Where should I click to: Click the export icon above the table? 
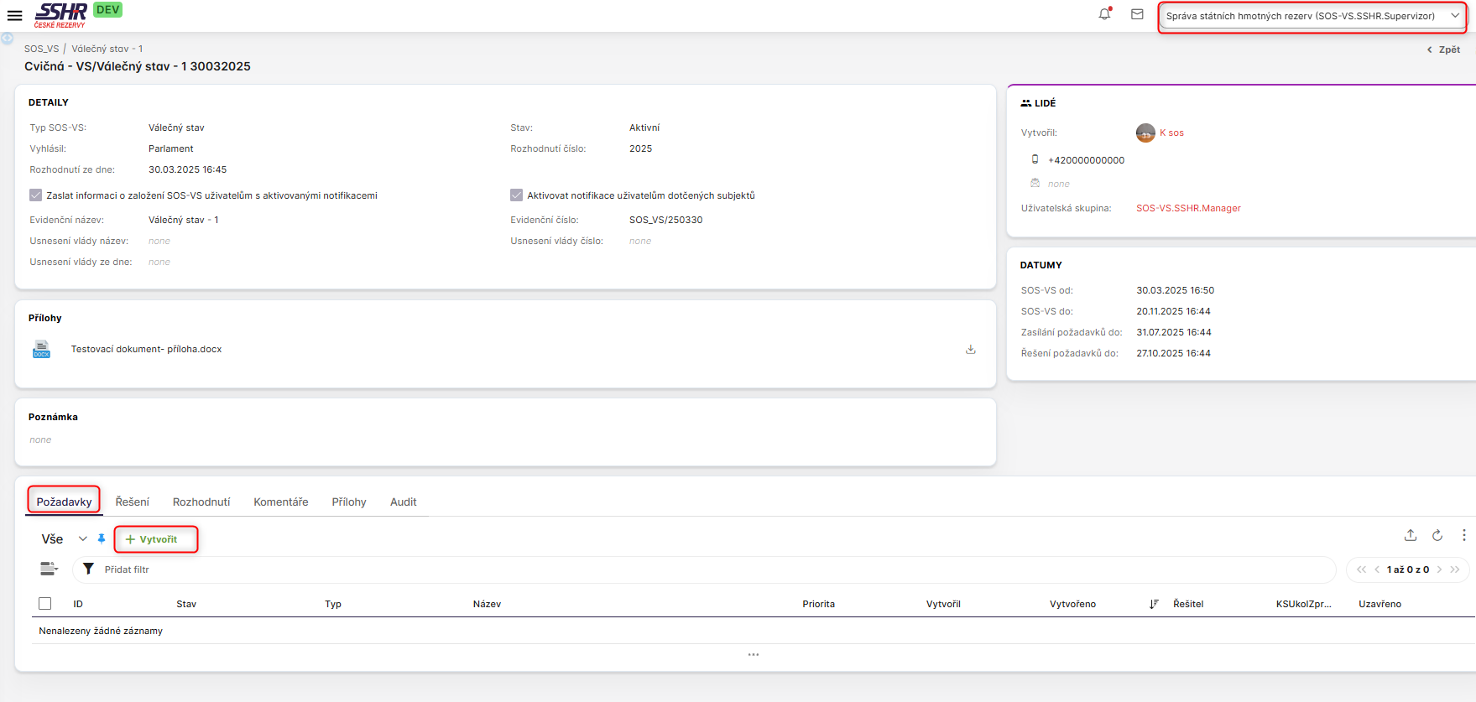[x=1410, y=535]
